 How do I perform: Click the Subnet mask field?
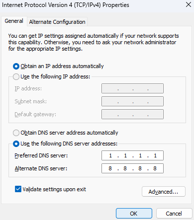[132, 101]
